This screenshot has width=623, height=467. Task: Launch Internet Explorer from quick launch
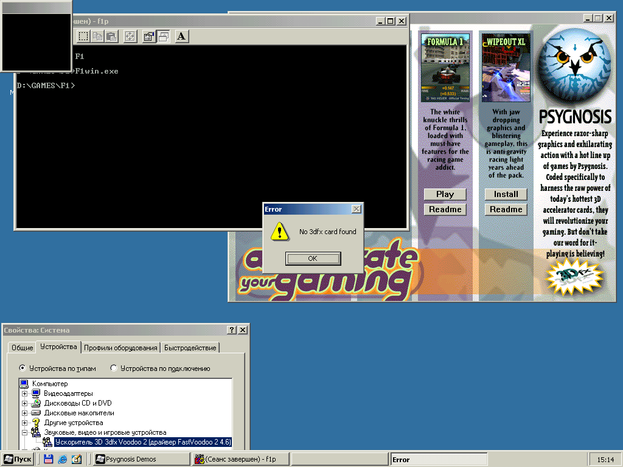(x=62, y=460)
